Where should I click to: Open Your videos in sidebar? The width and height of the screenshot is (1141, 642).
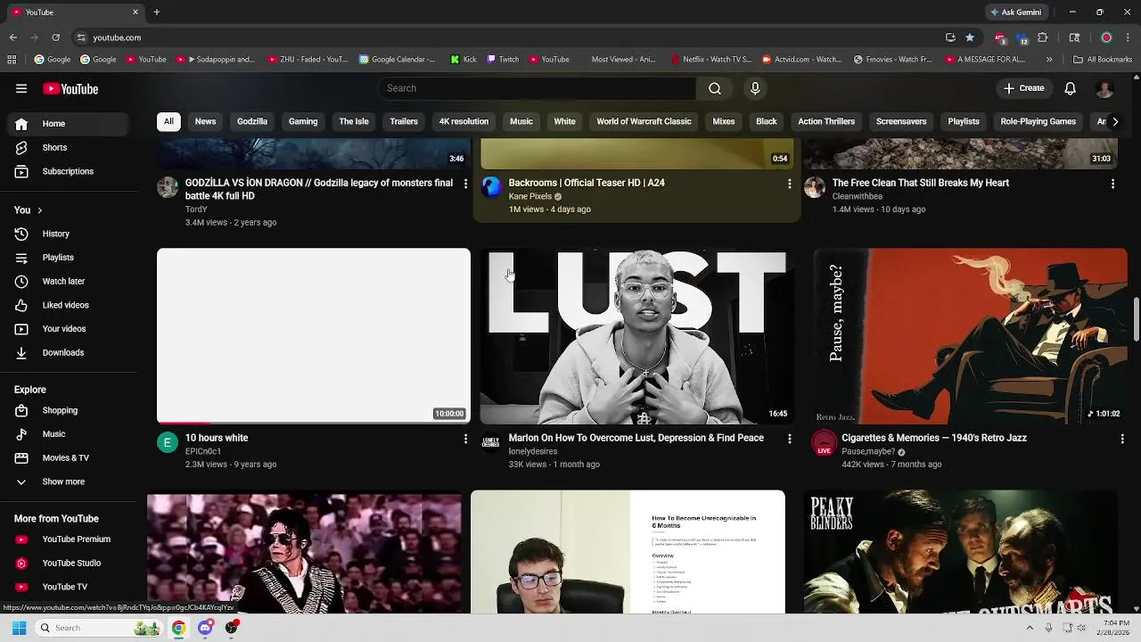(x=68, y=329)
